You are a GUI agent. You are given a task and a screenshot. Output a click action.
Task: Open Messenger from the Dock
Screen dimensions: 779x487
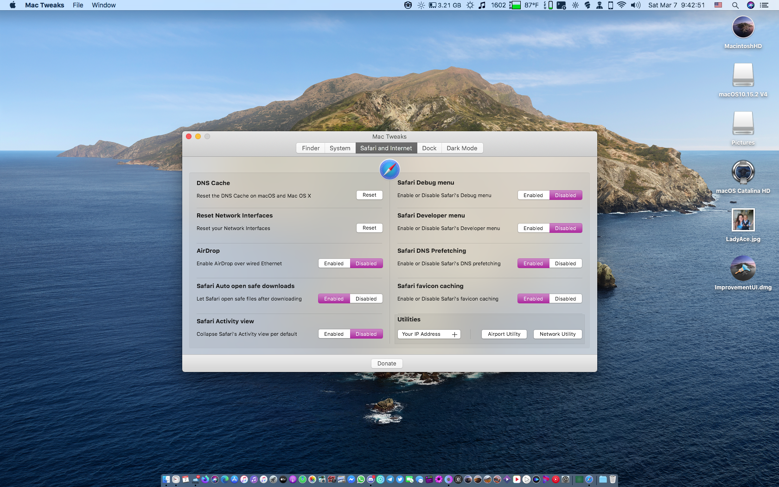pyautogui.click(x=351, y=479)
